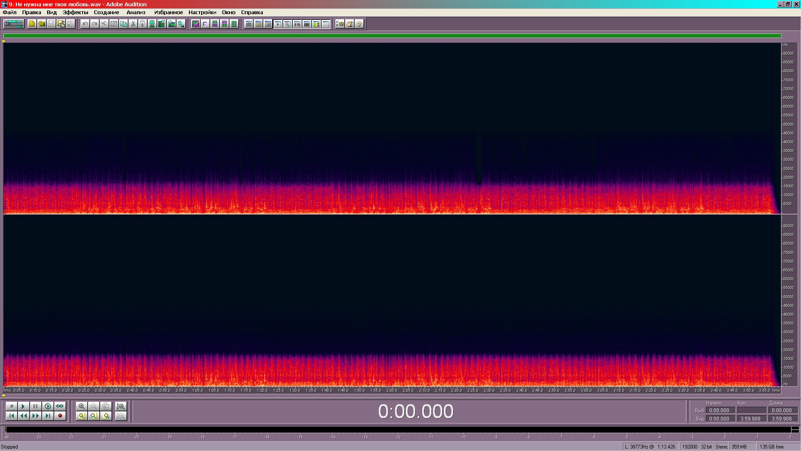Open the Эффекты menu
Viewport: 801px width, 451px height.
click(75, 12)
